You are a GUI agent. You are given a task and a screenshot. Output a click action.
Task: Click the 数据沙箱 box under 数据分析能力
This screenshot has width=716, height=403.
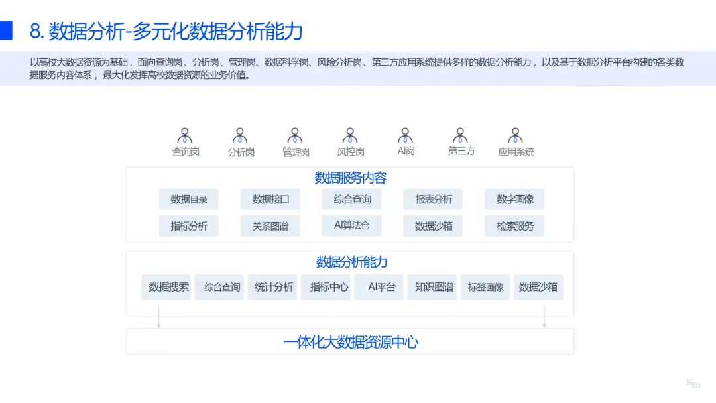coord(539,287)
